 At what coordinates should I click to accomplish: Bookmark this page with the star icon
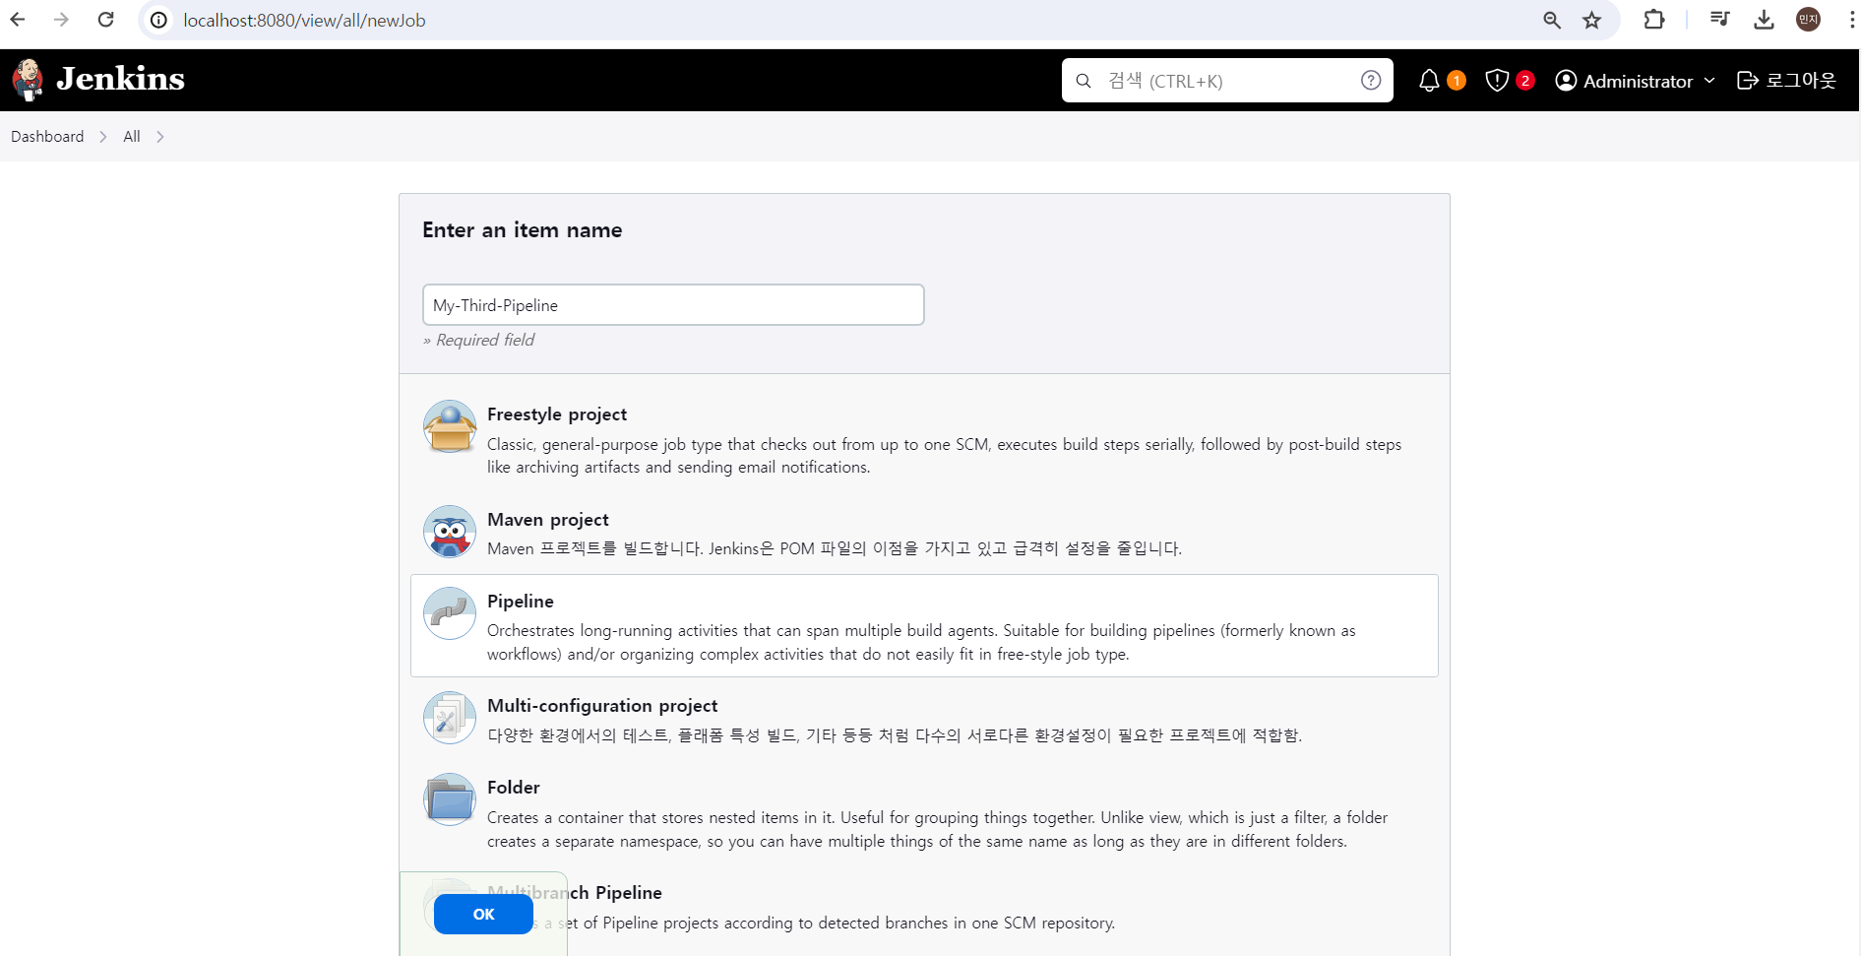pos(1591,20)
